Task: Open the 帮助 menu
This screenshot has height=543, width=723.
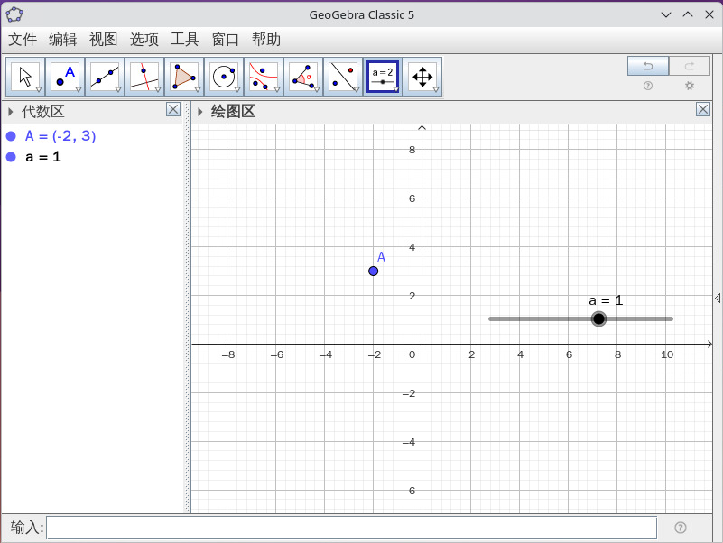Action: click(x=266, y=40)
